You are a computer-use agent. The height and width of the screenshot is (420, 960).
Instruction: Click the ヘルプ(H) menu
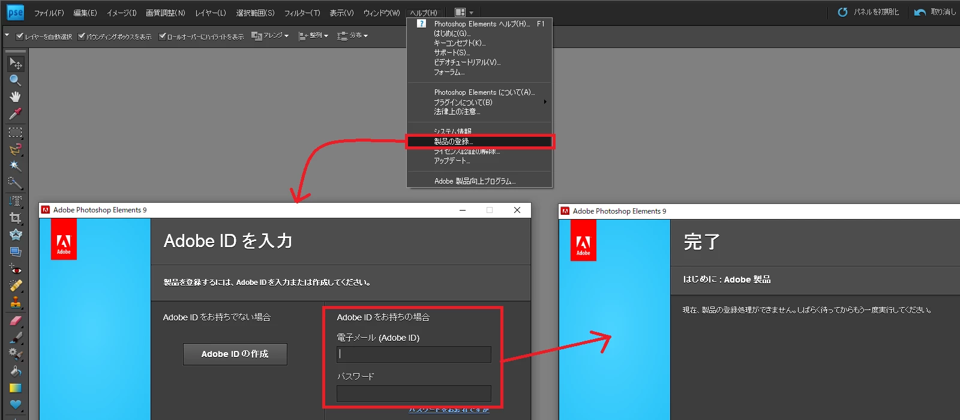(424, 13)
